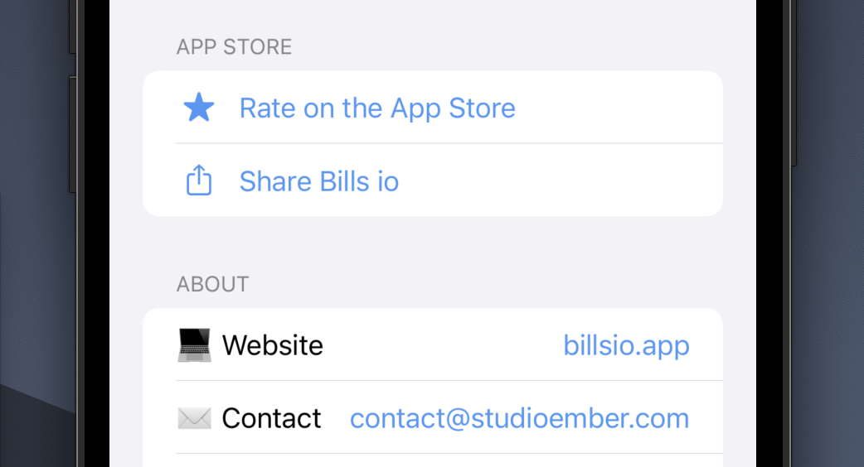Screen dimensions: 864x467
Task: Tap the Contact label text
Action: pyautogui.click(x=271, y=418)
